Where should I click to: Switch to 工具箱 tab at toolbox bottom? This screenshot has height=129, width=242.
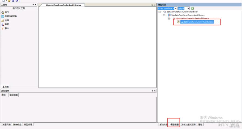[5, 87]
